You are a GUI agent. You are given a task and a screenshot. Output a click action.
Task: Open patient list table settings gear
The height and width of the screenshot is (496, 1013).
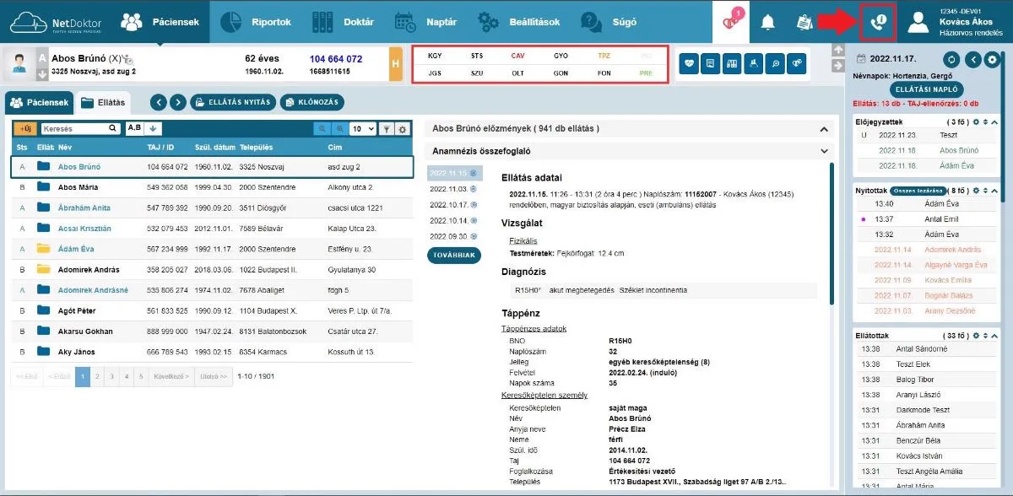coord(402,129)
